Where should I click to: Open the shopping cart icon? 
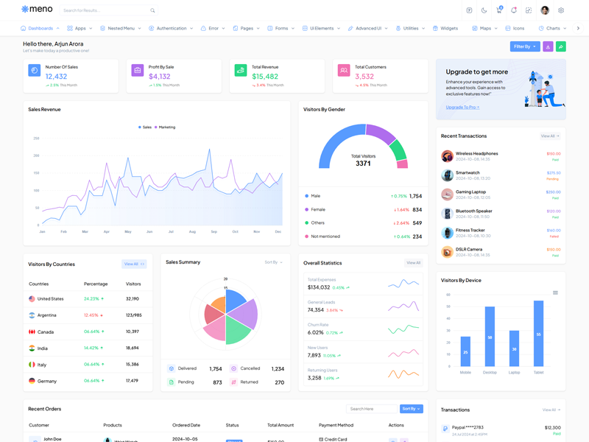tap(498, 10)
